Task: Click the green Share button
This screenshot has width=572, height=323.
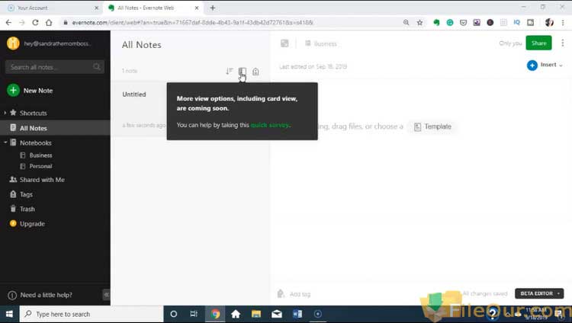Action: pyautogui.click(x=538, y=43)
